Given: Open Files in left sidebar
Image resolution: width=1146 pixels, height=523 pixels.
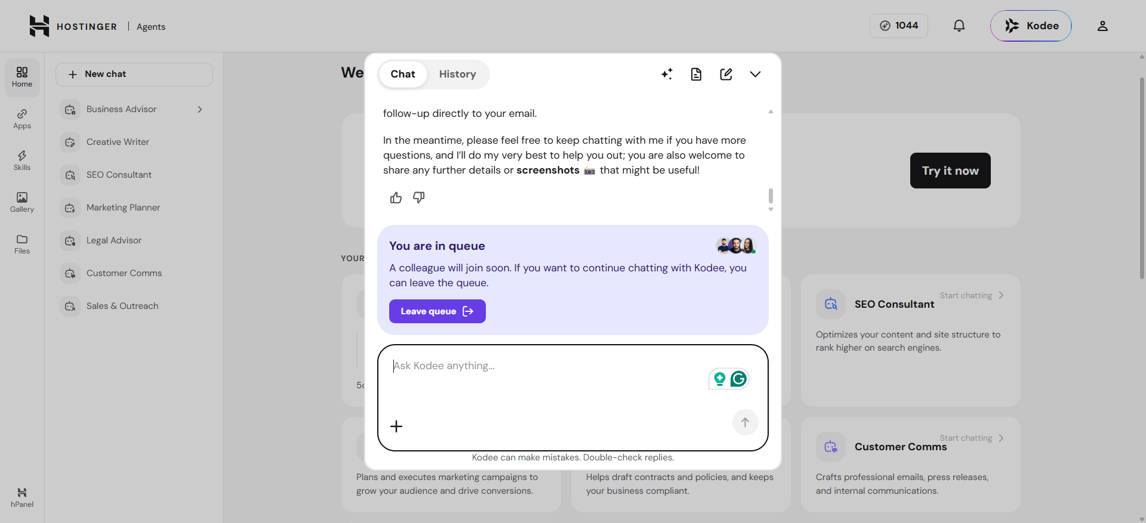Looking at the screenshot, I should pyautogui.click(x=22, y=245).
